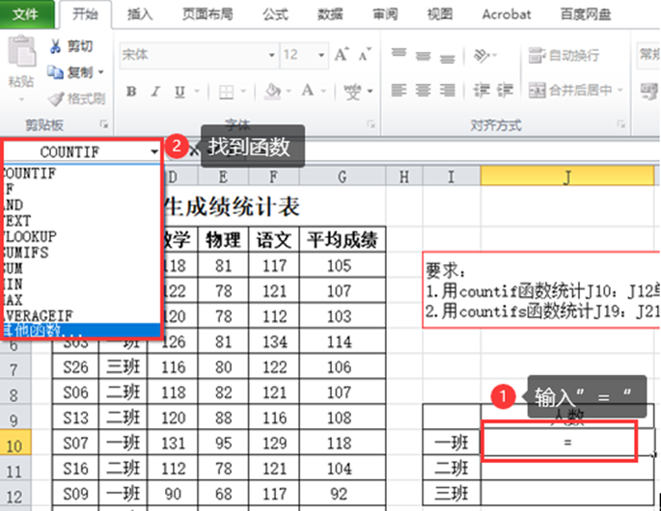Open the font group dialog launcher
Image resolution: width=661 pixels, height=511 pixels.
click(371, 123)
